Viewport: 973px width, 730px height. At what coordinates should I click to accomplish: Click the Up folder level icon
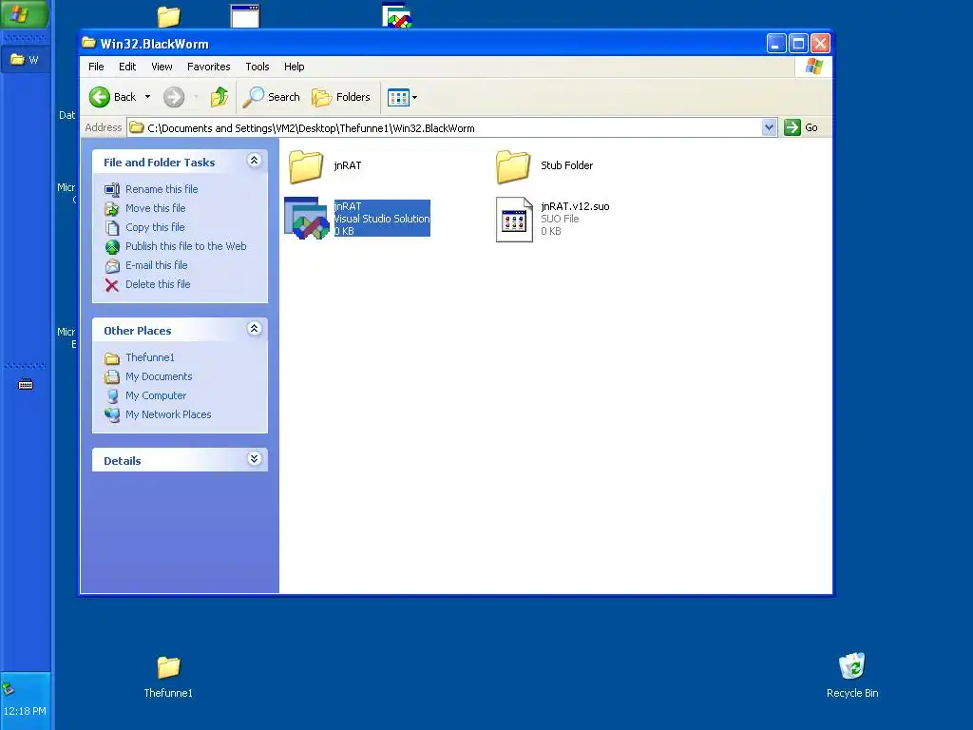[x=219, y=97]
